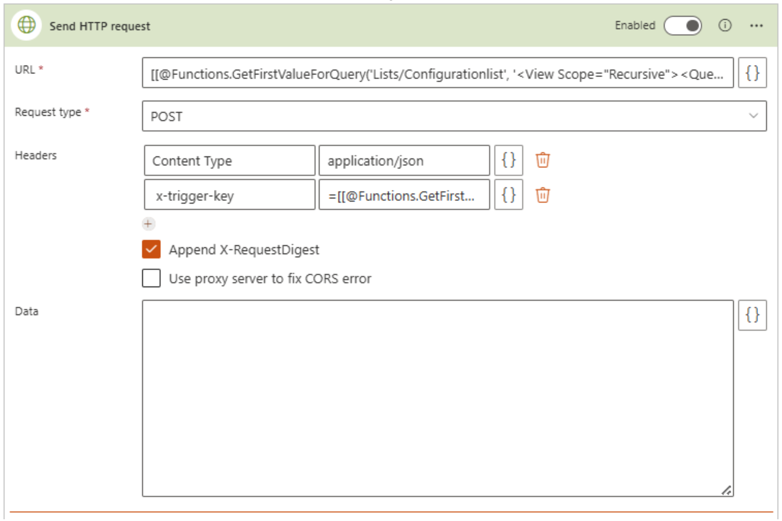Click the chevron arrow of Request type
Screen dimensions: 782x521
(753, 116)
